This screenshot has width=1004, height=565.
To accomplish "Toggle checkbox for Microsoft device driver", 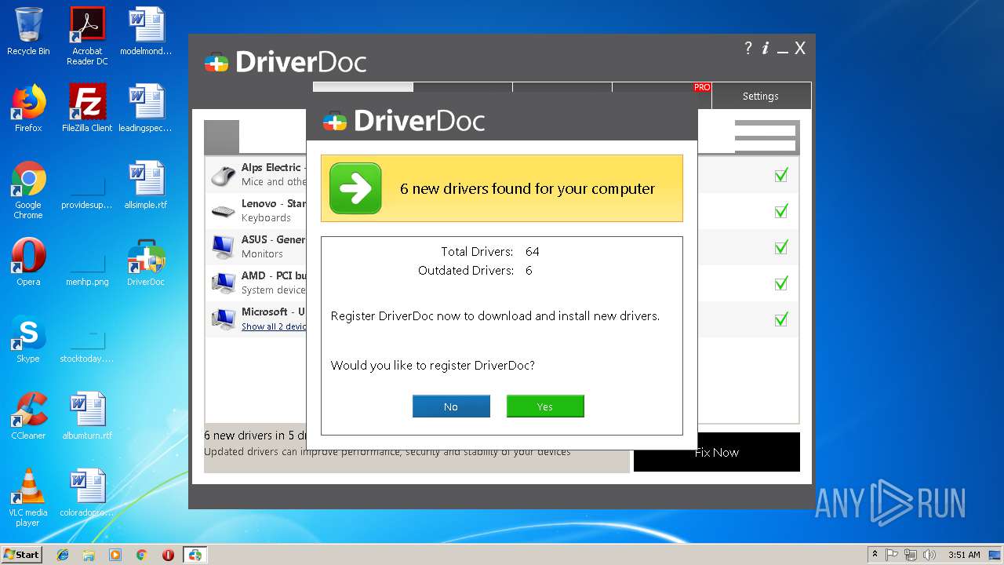I will point(780,319).
